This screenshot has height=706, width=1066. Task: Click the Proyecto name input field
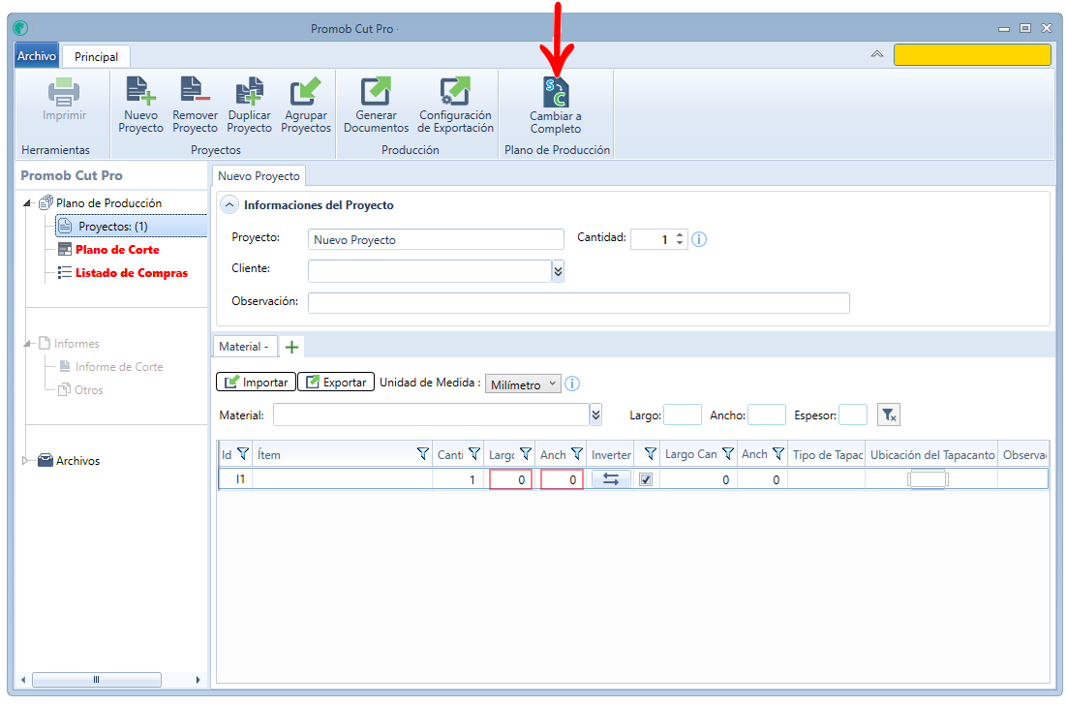tap(436, 239)
